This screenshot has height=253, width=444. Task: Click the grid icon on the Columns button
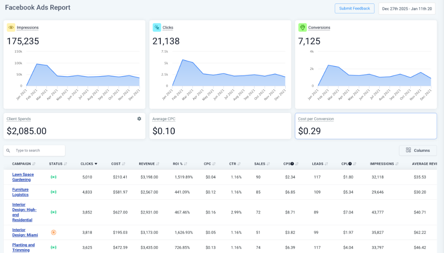pyautogui.click(x=408, y=150)
